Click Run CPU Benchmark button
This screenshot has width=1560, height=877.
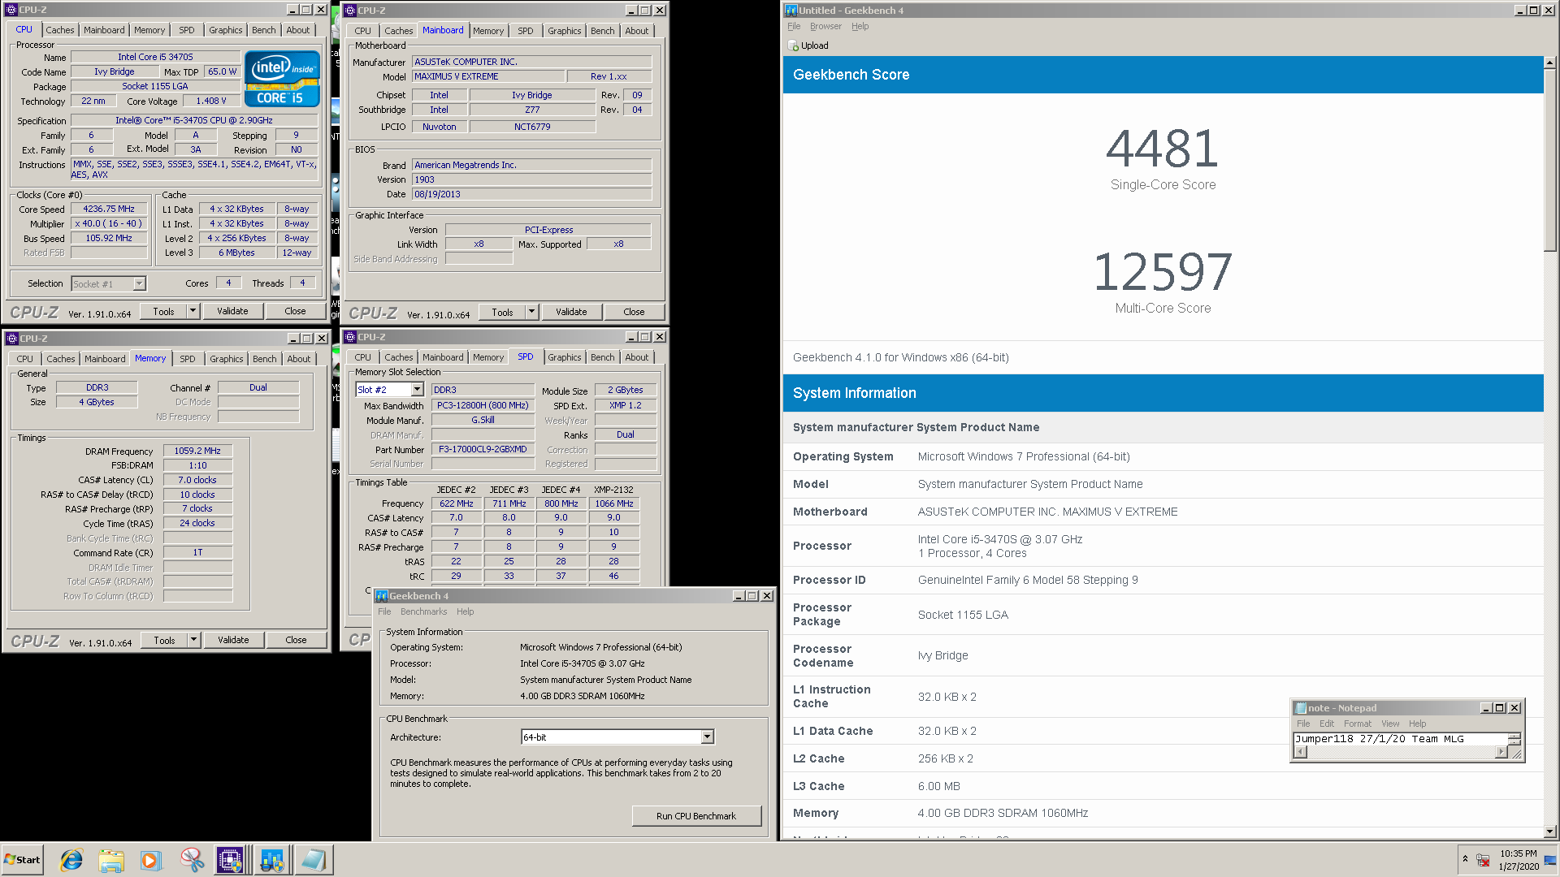coord(696,816)
